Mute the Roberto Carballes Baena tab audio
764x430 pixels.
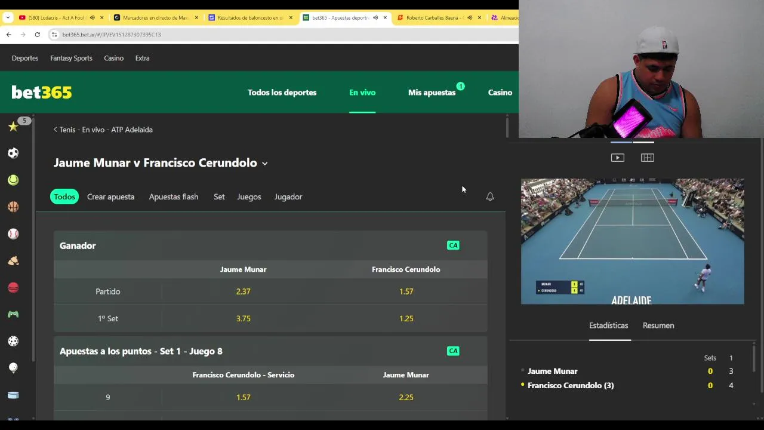470,18
